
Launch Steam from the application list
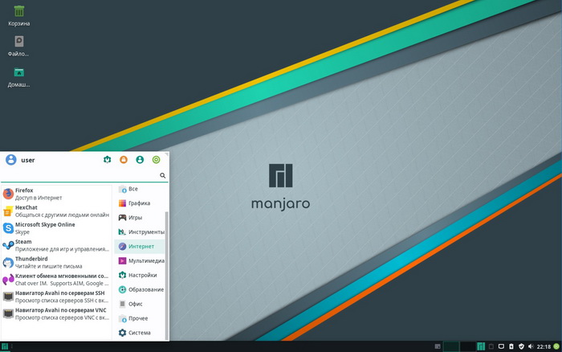[x=56, y=245]
